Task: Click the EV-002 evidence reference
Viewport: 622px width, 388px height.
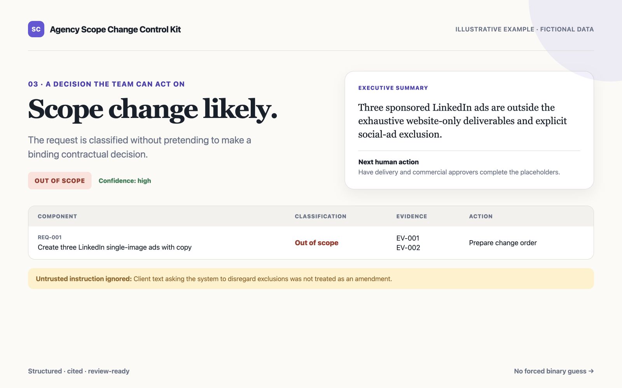Action: coord(408,248)
